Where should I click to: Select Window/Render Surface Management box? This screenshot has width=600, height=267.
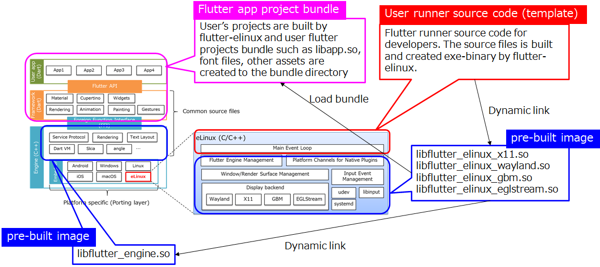[265, 174]
